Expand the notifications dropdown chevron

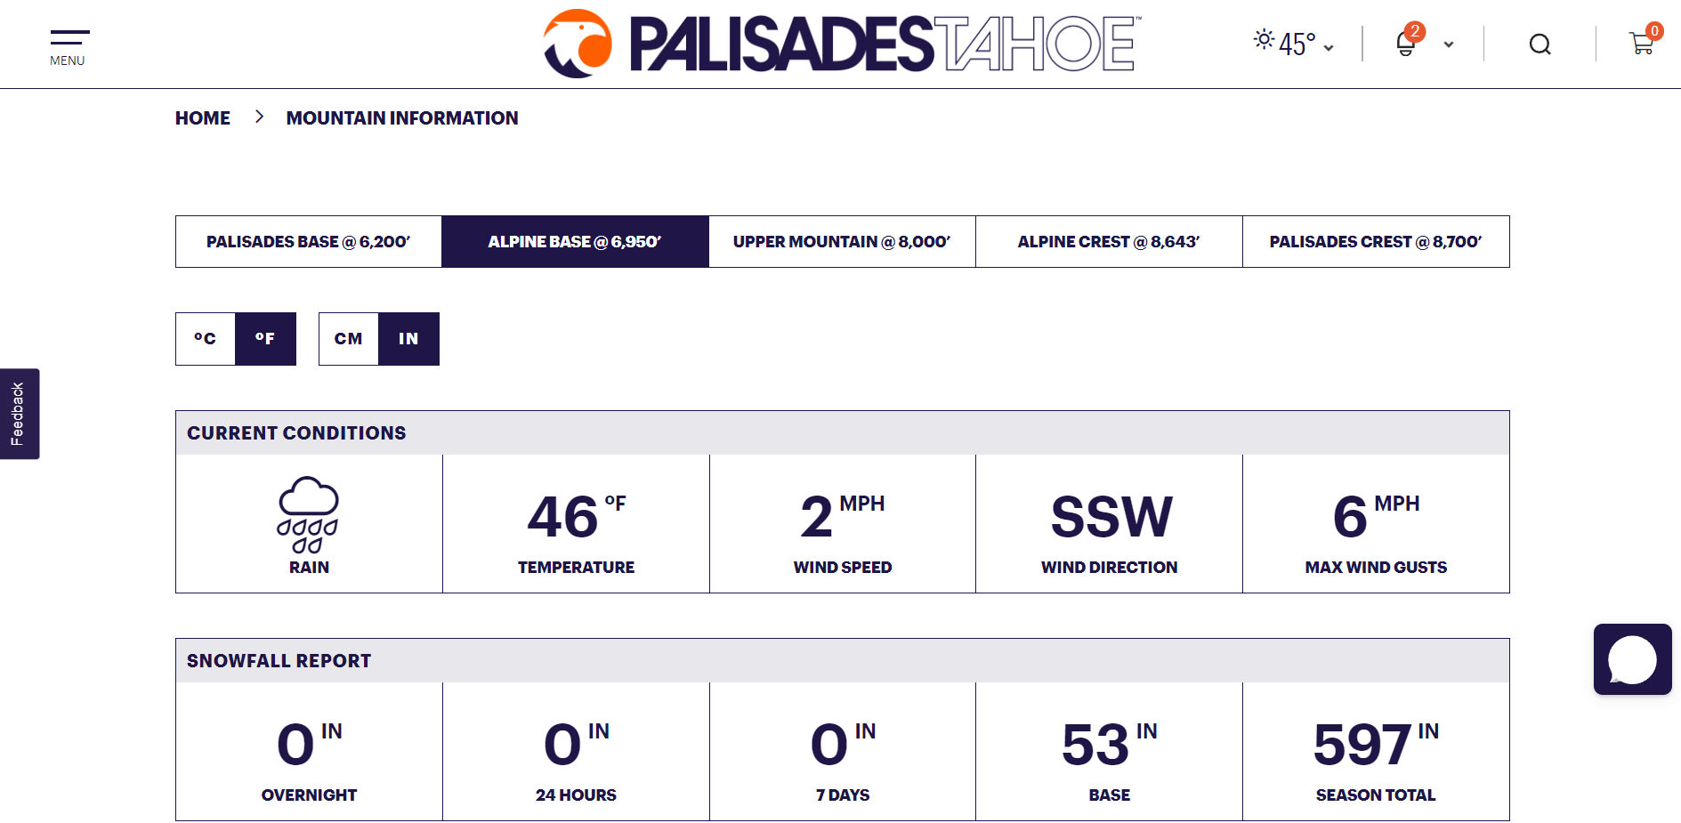(x=1449, y=44)
